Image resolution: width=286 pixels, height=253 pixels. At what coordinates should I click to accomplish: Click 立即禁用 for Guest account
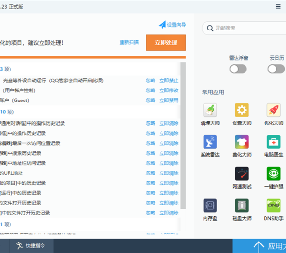click(x=169, y=101)
